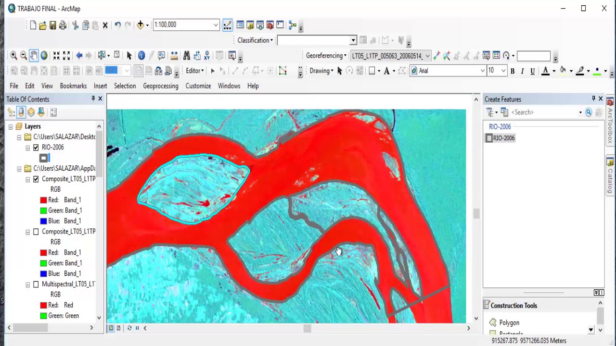The height and width of the screenshot is (346, 616).
Task: Open the Geoprocessing menu
Action: coord(161,86)
